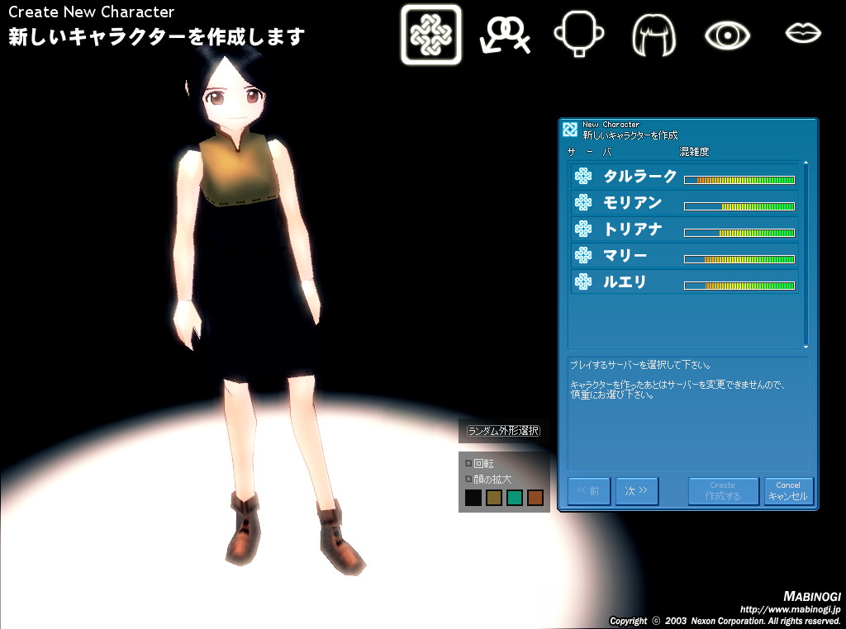Click the マリー congestion bar
Screen dimensions: 846x629
739,259
